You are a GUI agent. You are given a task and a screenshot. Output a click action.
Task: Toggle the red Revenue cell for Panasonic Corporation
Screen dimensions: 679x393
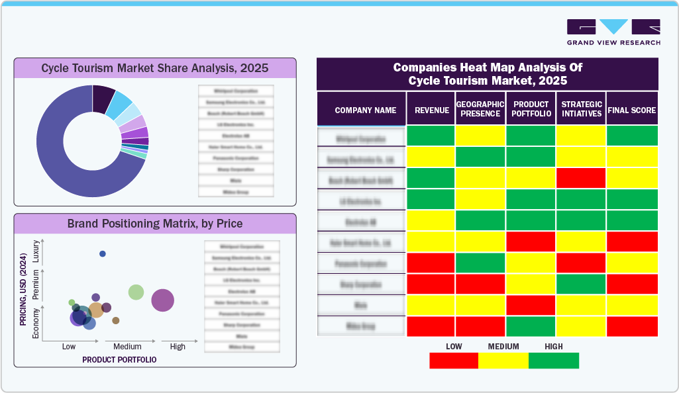[431, 263]
